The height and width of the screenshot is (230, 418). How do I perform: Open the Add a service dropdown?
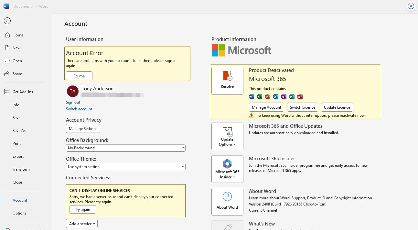click(x=82, y=224)
